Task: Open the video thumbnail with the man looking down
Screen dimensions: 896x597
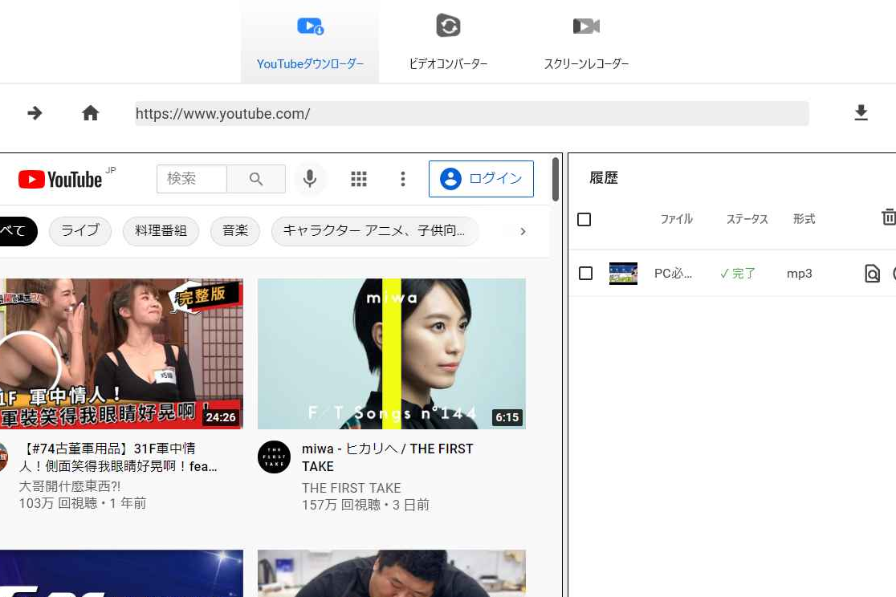Action: coord(392,574)
